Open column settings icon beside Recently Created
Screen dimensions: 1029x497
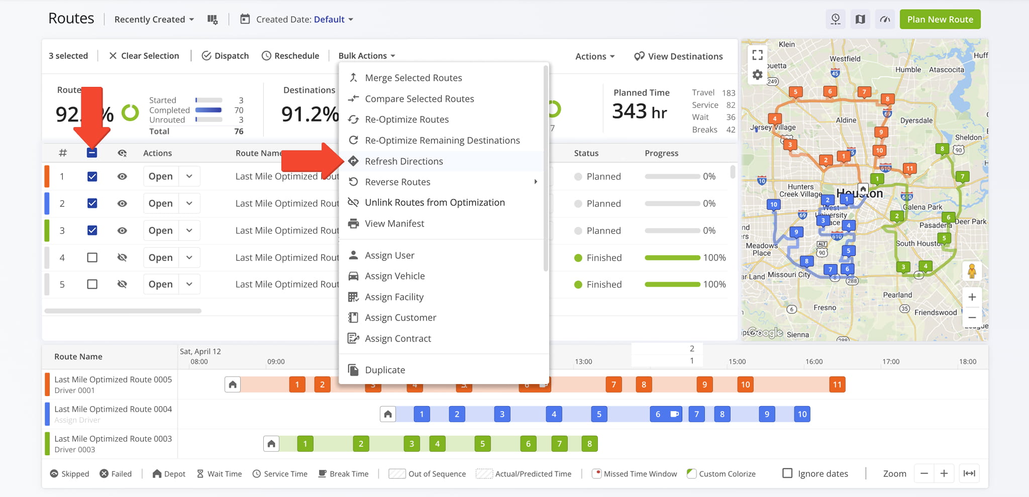pyautogui.click(x=213, y=20)
